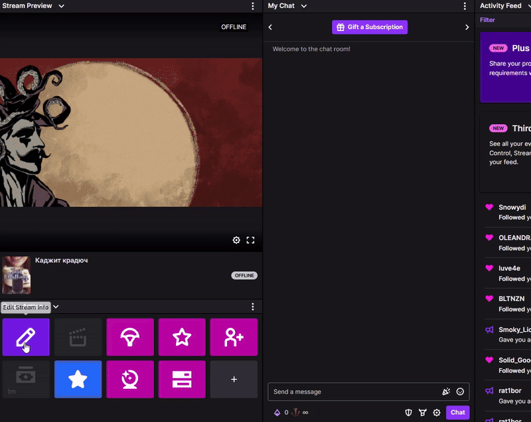531x422 pixels.
Task: Open stream preview settings gear
Action: (236, 240)
